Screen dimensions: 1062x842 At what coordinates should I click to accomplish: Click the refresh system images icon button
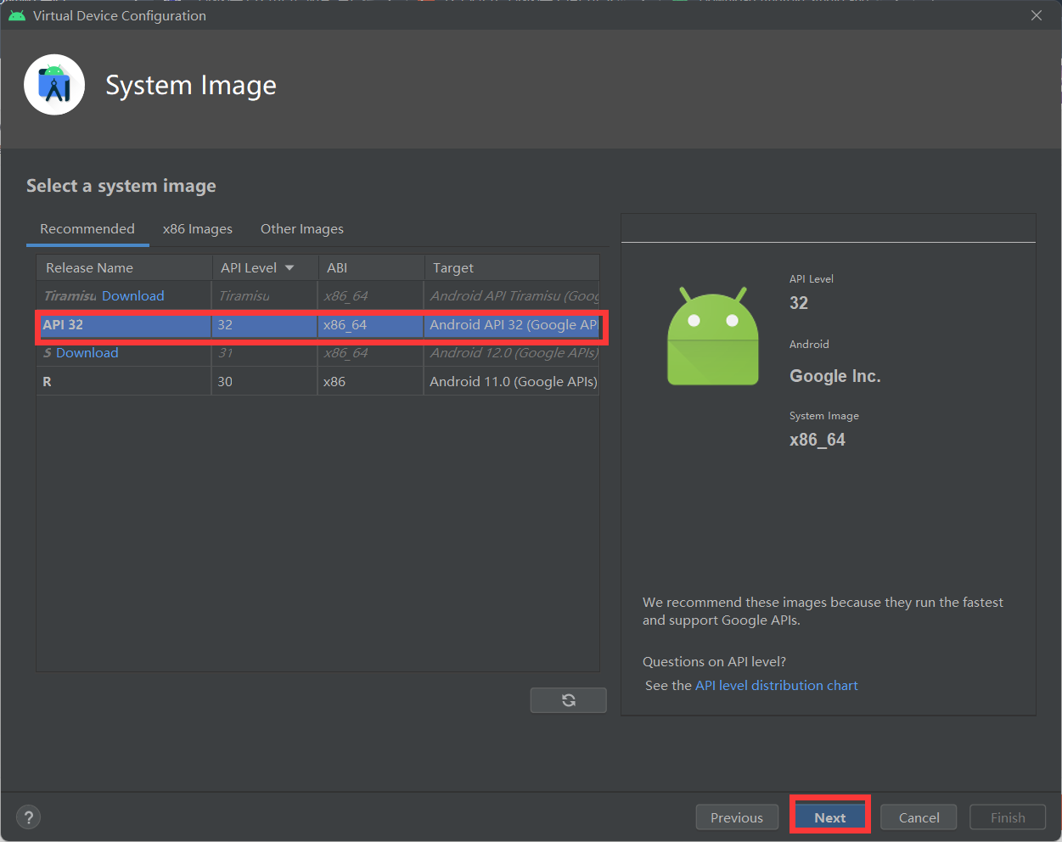tap(568, 700)
